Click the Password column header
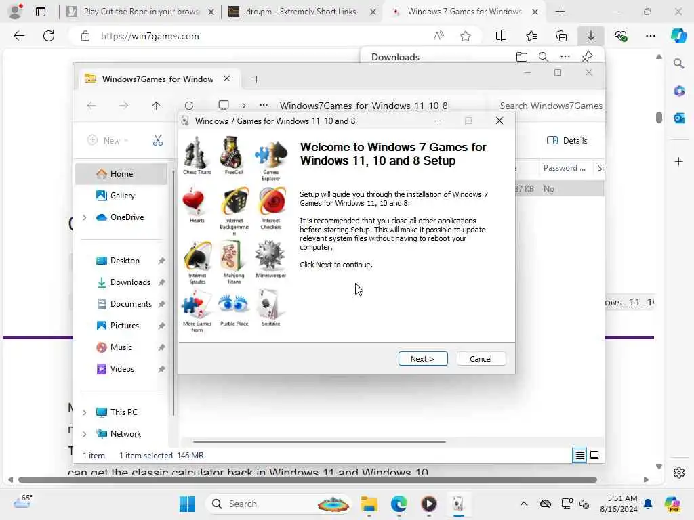The image size is (694, 520). 565,168
